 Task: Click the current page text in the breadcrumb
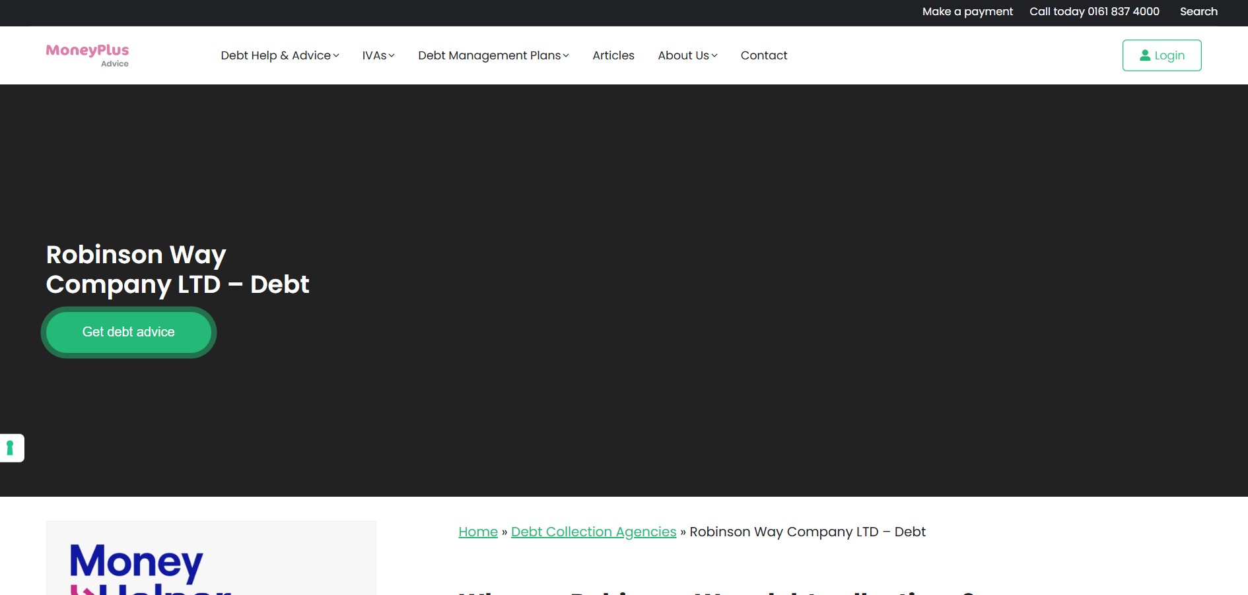807,532
